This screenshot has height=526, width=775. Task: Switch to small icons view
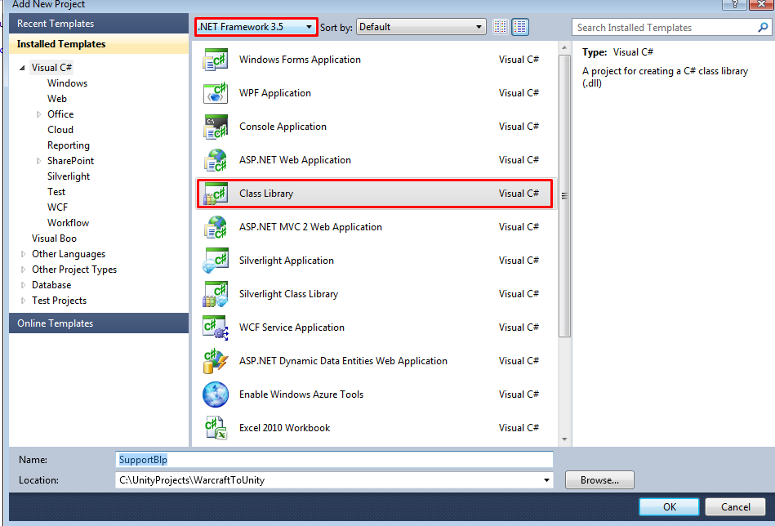[x=500, y=27]
